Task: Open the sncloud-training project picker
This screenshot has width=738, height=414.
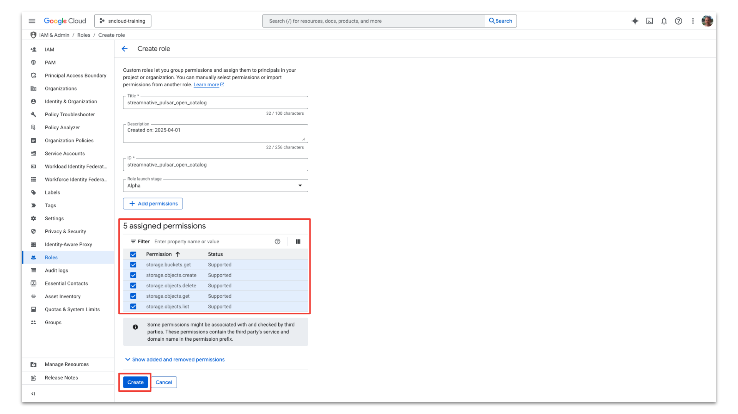Action: [122, 21]
